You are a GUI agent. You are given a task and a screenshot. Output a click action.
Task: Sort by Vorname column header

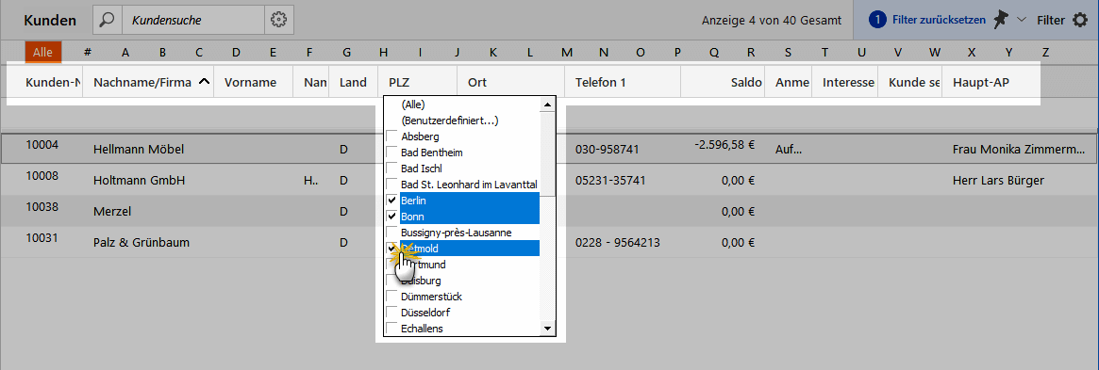point(254,82)
